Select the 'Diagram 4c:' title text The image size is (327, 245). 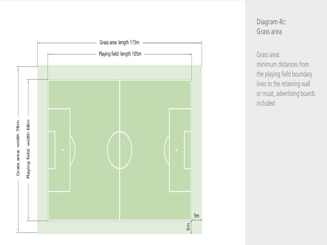coord(271,22)
